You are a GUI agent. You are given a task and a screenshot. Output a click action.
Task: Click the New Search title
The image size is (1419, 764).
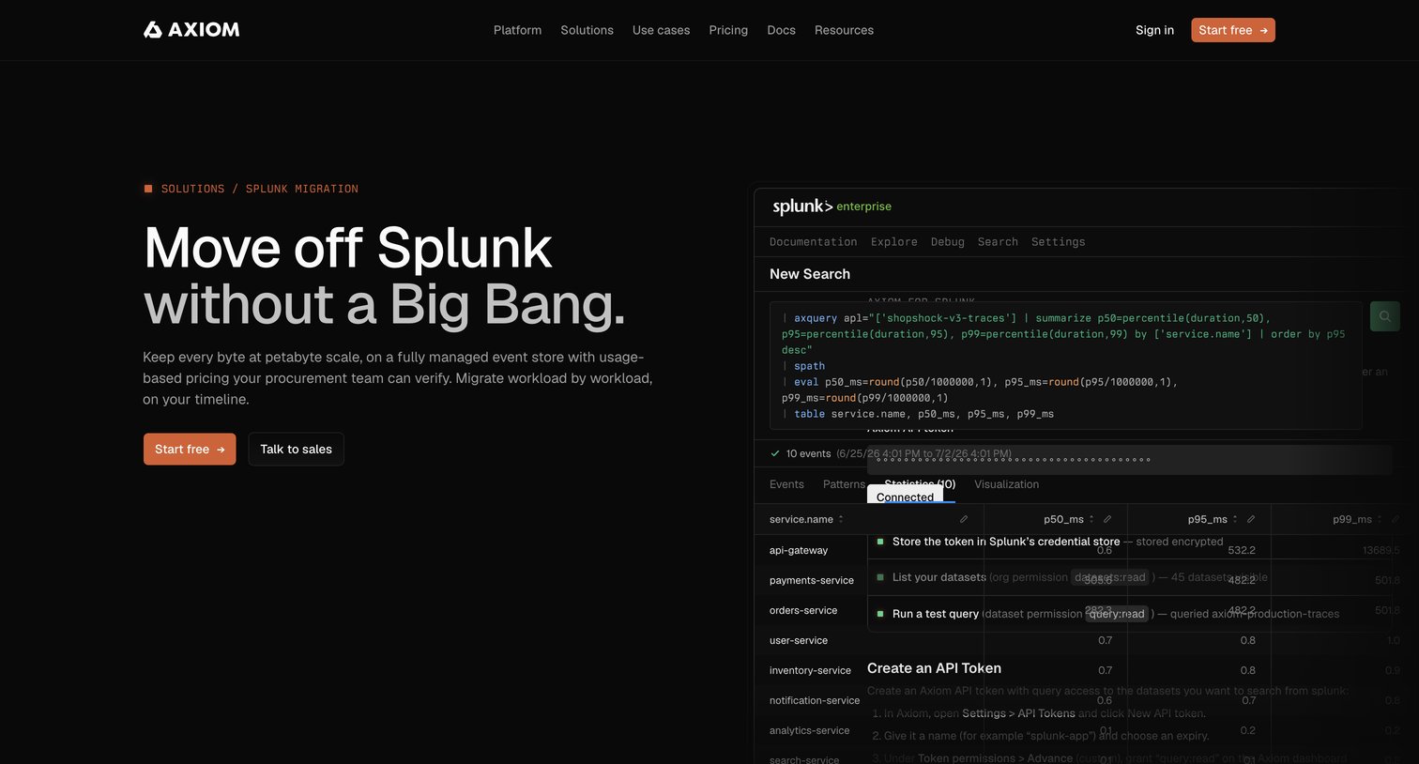tap(810, 274)
